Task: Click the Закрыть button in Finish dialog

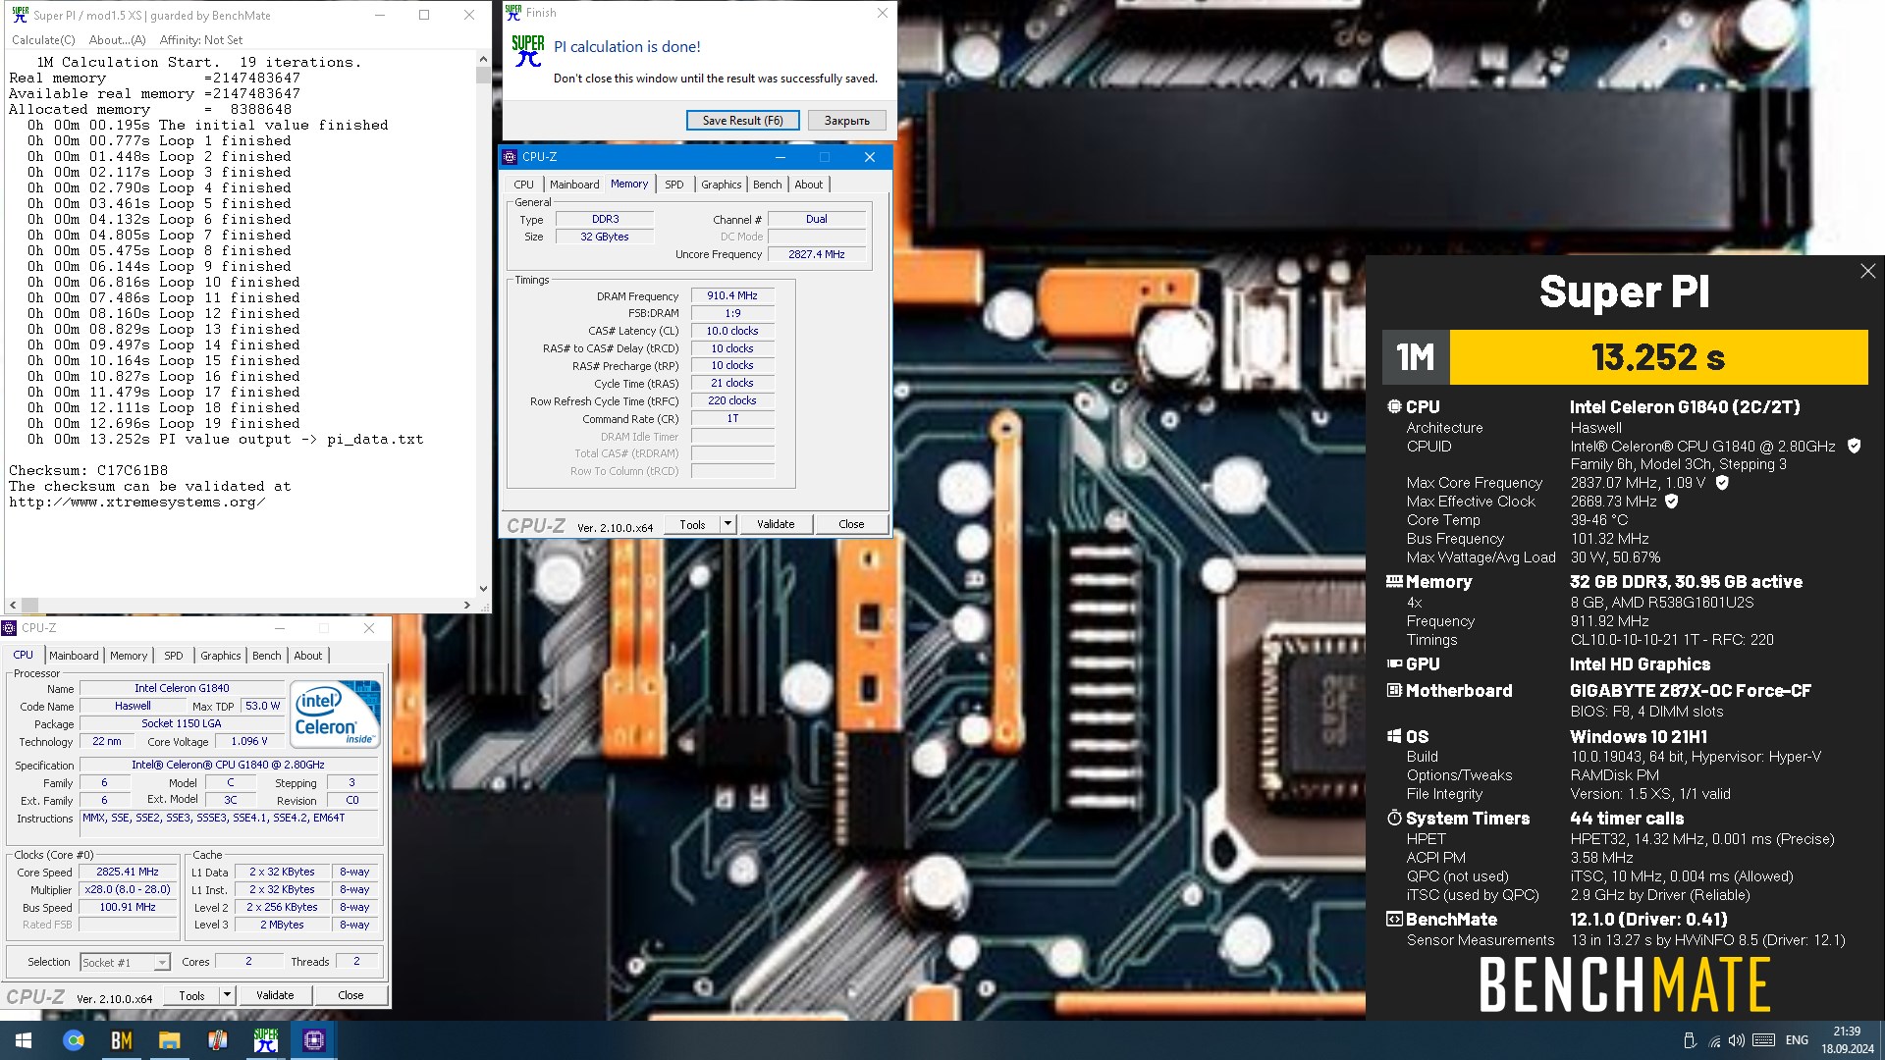Action: (847, 121)
